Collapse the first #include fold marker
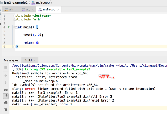The width and height of the screenshot is (167, 114). pyautogui.click(x=15, y=16)
